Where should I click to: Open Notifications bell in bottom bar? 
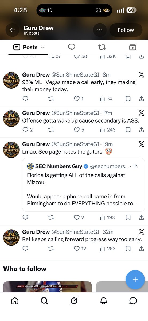click(x=103, y=301)
